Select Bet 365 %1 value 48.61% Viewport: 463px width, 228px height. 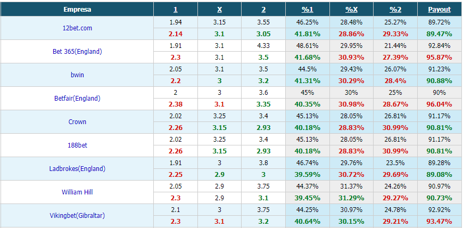[308, 46]
